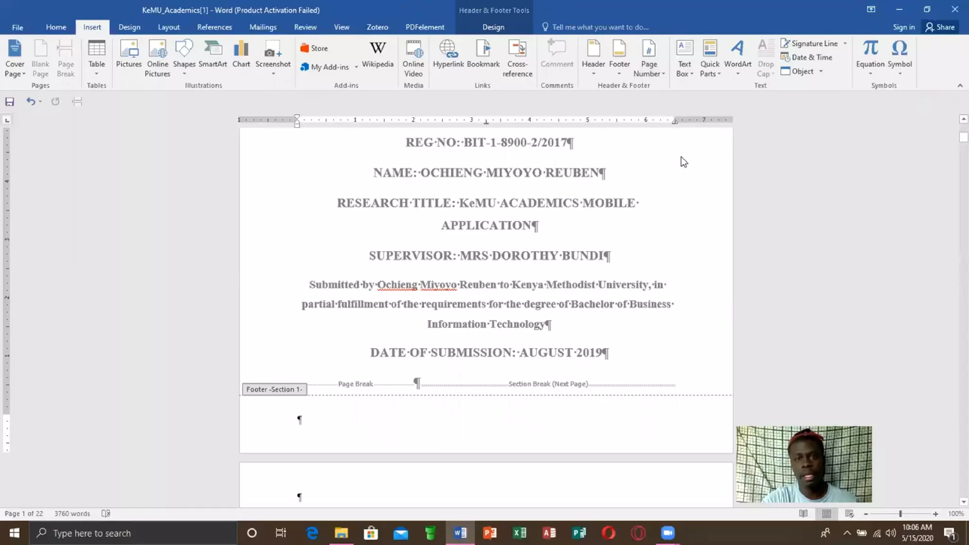
Task: Expand the My Add-ins dropdown arrow
Action: pos(356,67)
